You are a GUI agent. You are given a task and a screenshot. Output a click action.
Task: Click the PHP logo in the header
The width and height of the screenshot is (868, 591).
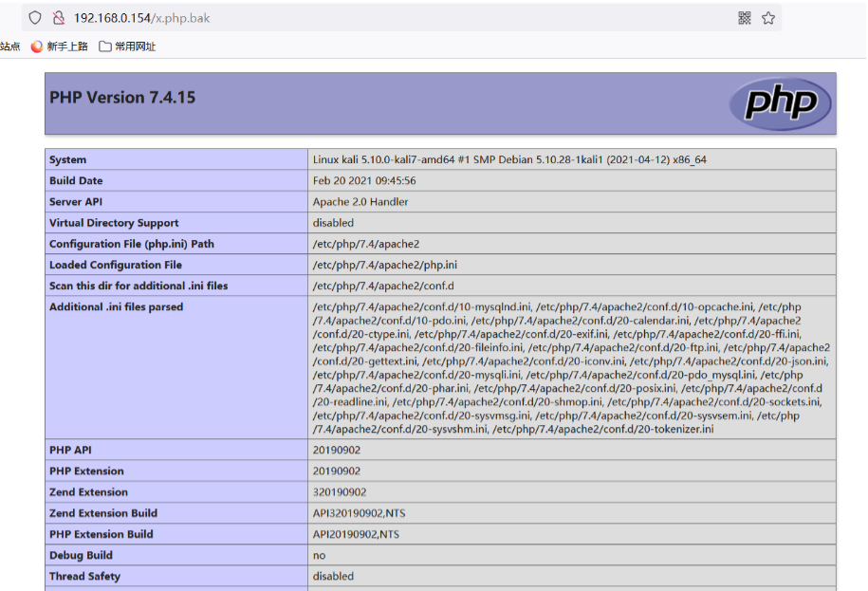pyautogui.click(x=781, y=104)
